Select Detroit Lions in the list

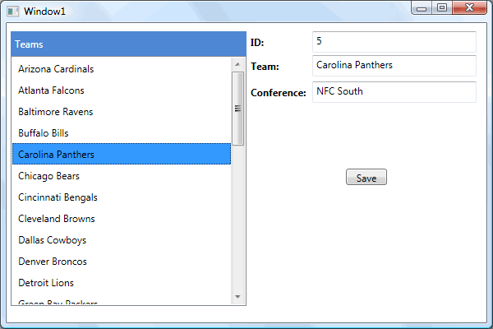[x=122, y=283]
